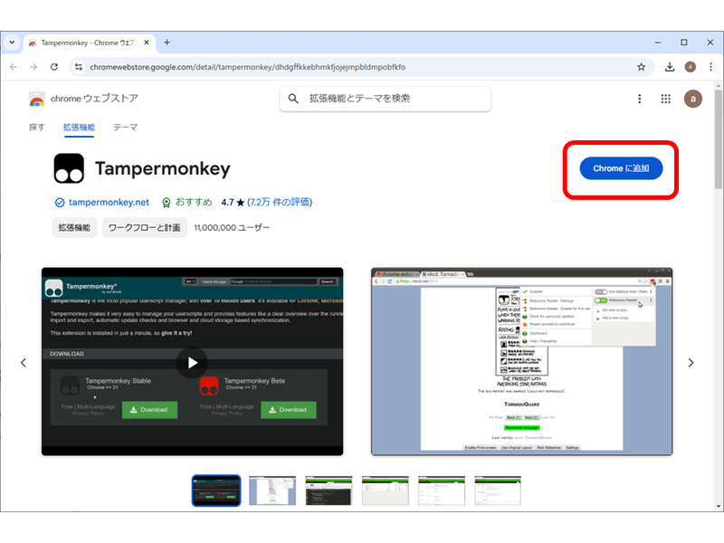Screen dimensions: 724x543
Task: Open Google apps grid
Action: point(665,99)
